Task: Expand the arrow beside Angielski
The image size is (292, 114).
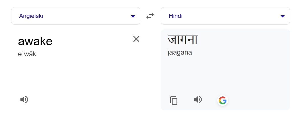Action: tap(133, 16)
